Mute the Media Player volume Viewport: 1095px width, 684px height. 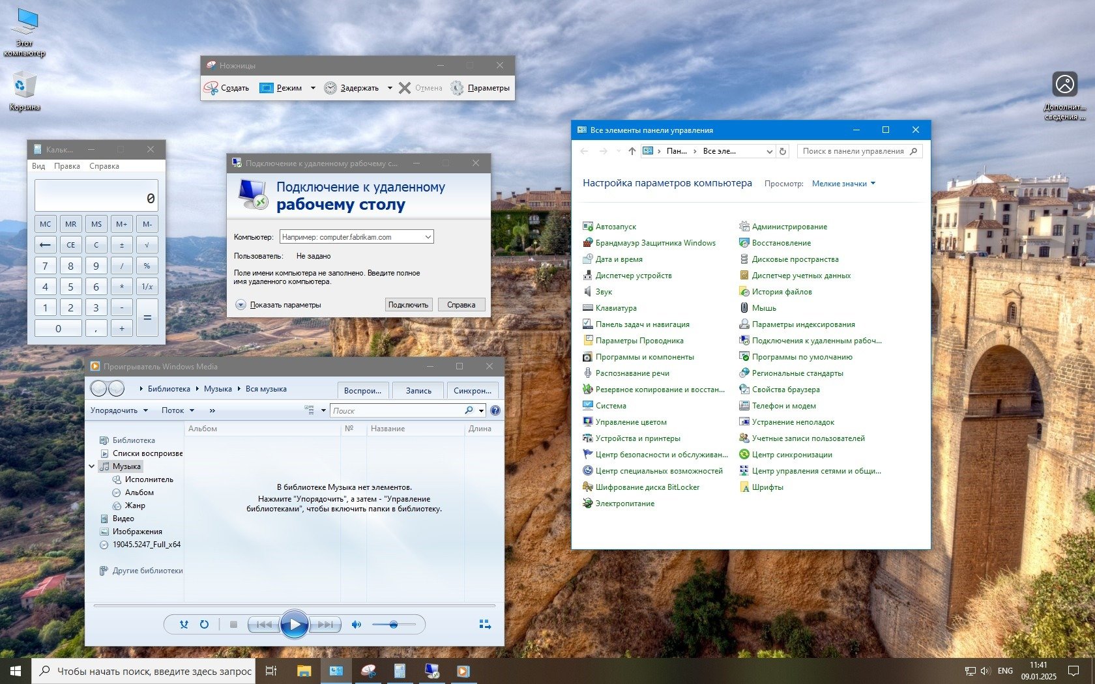pyautogui.click(x=356, y=624)
